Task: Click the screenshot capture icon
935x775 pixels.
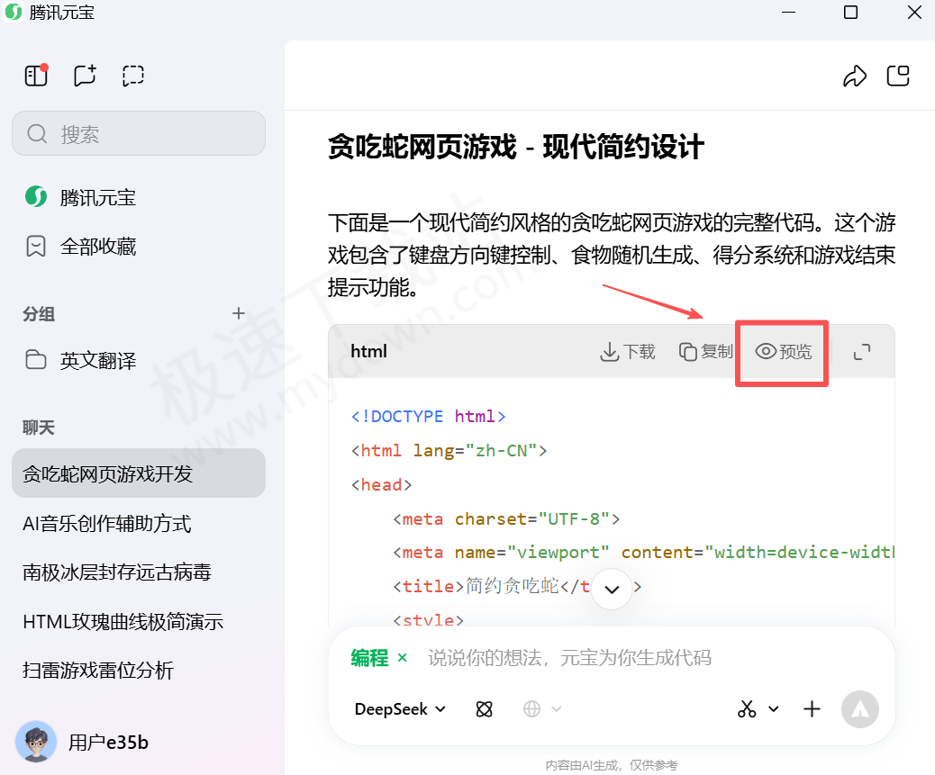Action: [133, 76]
